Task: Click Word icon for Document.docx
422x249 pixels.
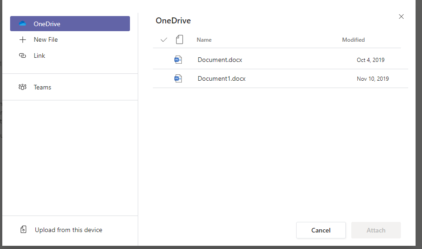Action: coord(178,60)
